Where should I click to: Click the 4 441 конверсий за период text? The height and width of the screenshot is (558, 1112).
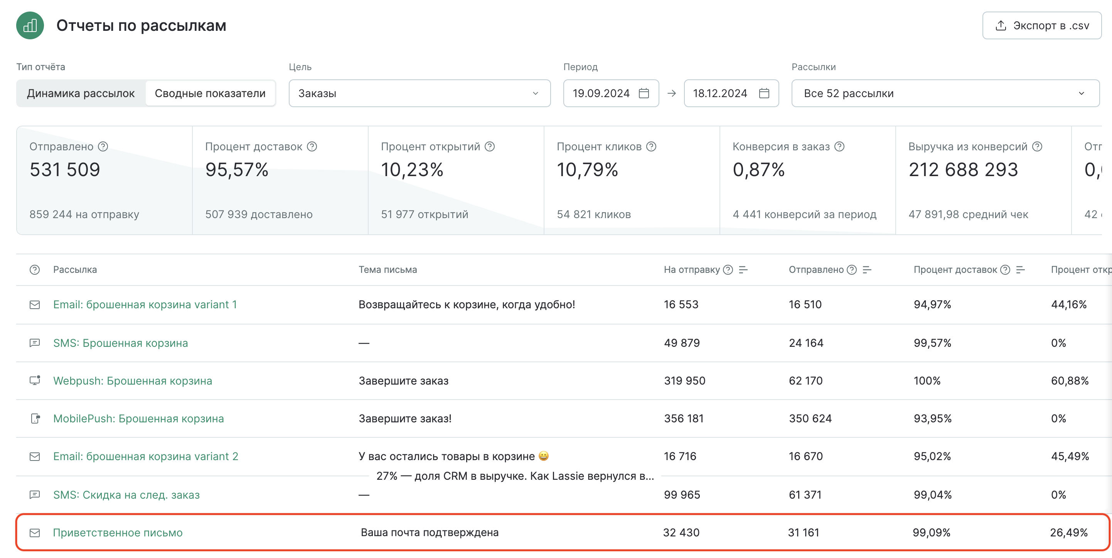805,215
